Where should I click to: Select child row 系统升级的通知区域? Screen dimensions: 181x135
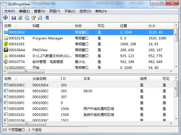pyautogui.click(x=99, y=115)
